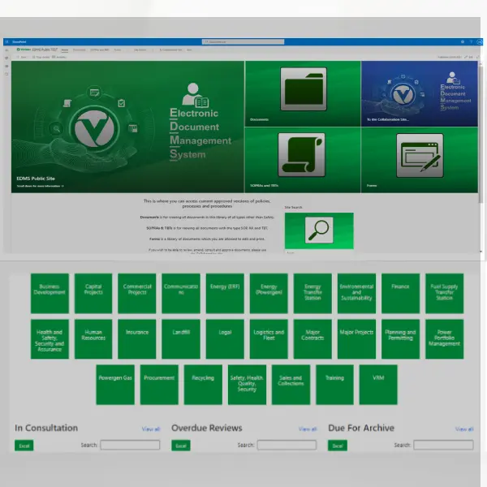Open the Energy (Powergen) tile
This screenshot has width=487, height=487.
269,293
